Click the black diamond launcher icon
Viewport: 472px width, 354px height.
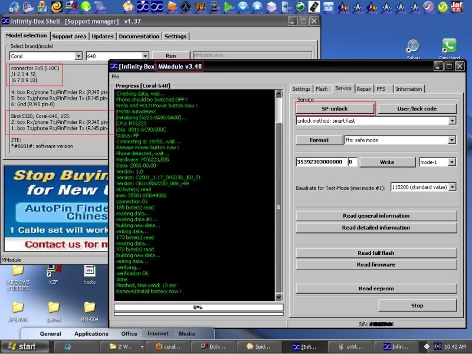(x=186, y=7)
